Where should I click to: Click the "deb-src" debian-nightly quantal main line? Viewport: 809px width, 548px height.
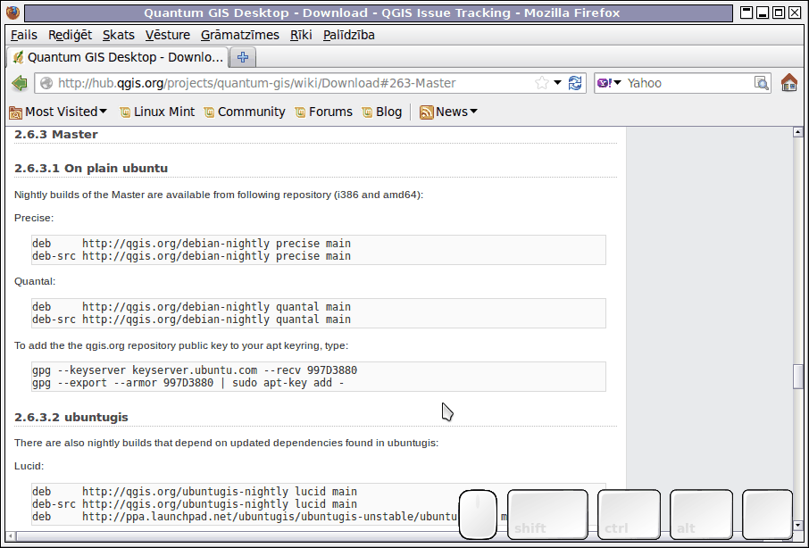coord(191,320)
